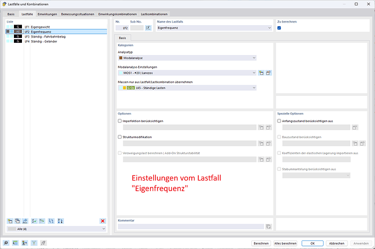Uncheck the Zu berechnen checkbox
375x249 pixels.
279,28
